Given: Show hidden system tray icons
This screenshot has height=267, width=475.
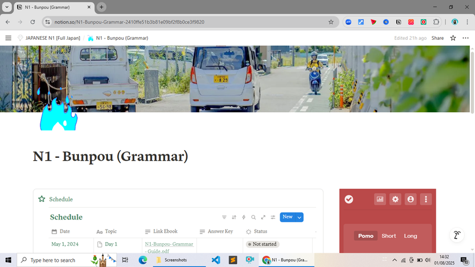Looking at the screenshot, I should (394, 260).
